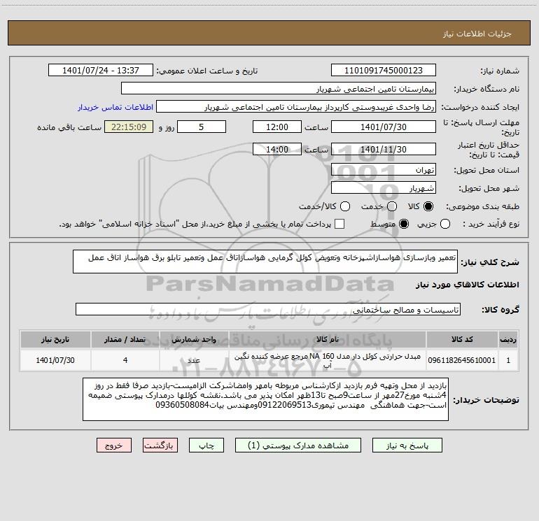The width and height of the screenshot is (539, 521).
Task: Click the شرح کلی نیاز description text box
Action: pos(265,262)
